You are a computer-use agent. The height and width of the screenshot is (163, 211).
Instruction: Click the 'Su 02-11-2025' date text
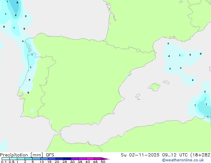(x=140, y=155)
